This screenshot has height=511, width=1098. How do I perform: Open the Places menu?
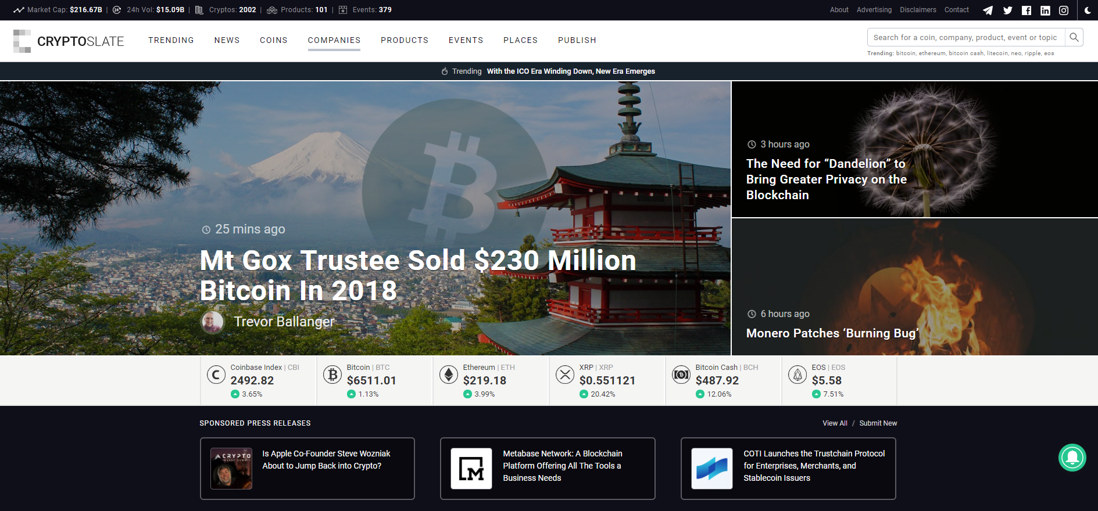point(520,40)
